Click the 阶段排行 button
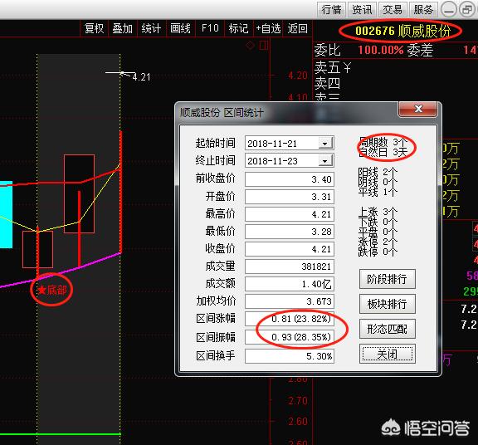 [388, 279]
